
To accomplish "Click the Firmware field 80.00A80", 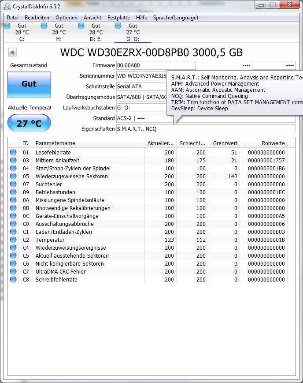I will click(x=156, y=65).
